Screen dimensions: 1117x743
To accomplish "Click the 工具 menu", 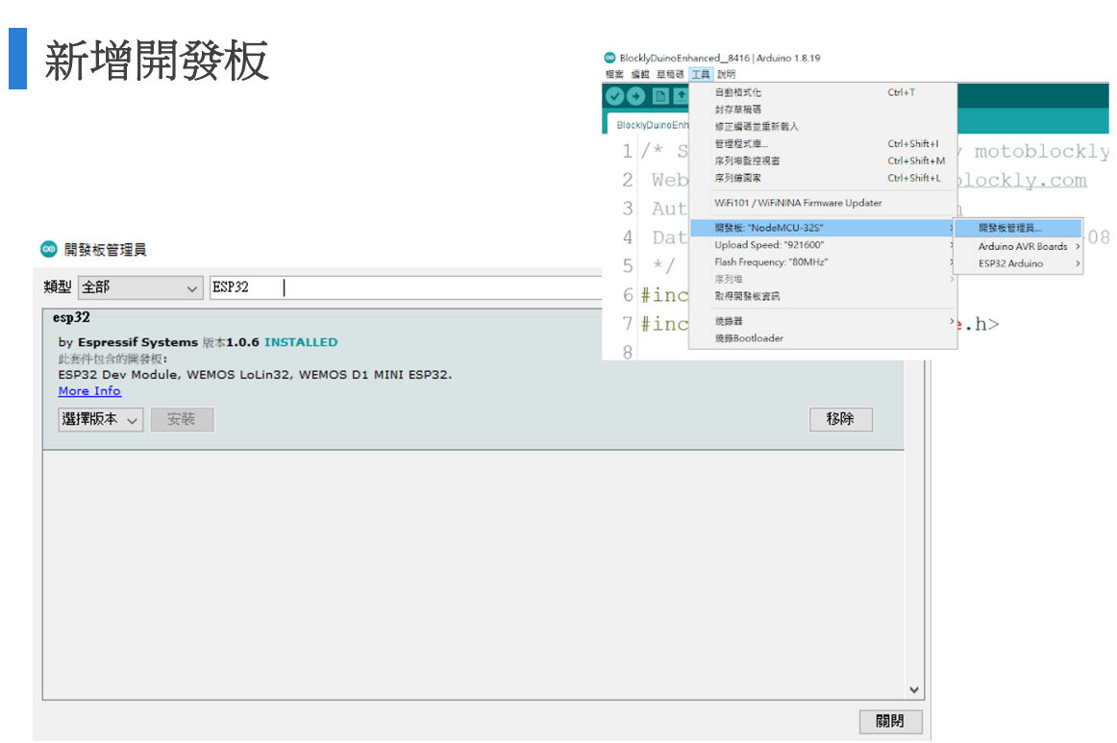I will pyautogui.click(x=701, y=74).
